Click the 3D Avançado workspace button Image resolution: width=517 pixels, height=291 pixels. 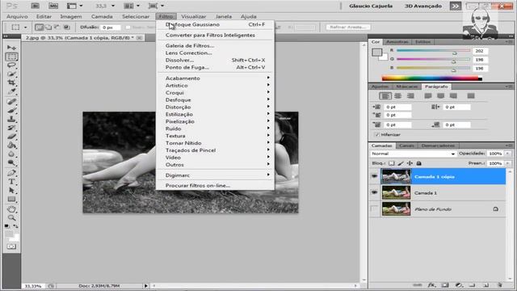pyautogui.click(x=423, y=6)
